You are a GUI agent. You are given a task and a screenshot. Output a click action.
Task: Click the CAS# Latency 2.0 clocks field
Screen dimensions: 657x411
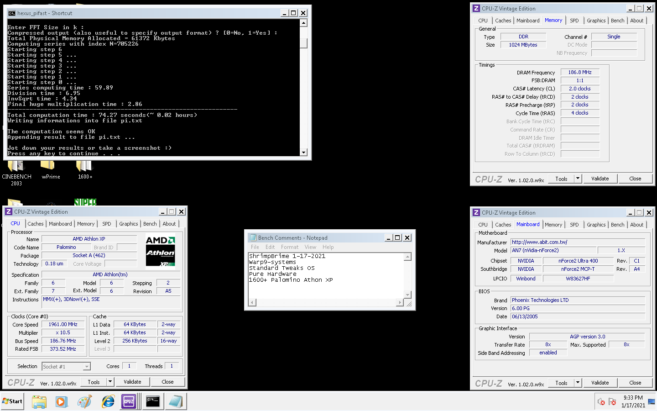580,89
